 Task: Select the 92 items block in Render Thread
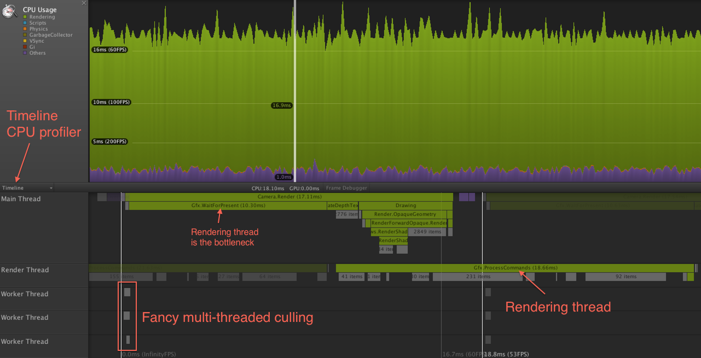625,277
